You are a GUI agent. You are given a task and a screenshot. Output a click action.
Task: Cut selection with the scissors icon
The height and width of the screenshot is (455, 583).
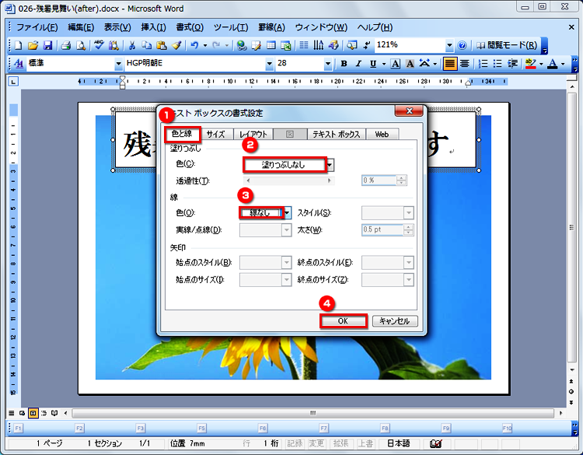[131, 45]
